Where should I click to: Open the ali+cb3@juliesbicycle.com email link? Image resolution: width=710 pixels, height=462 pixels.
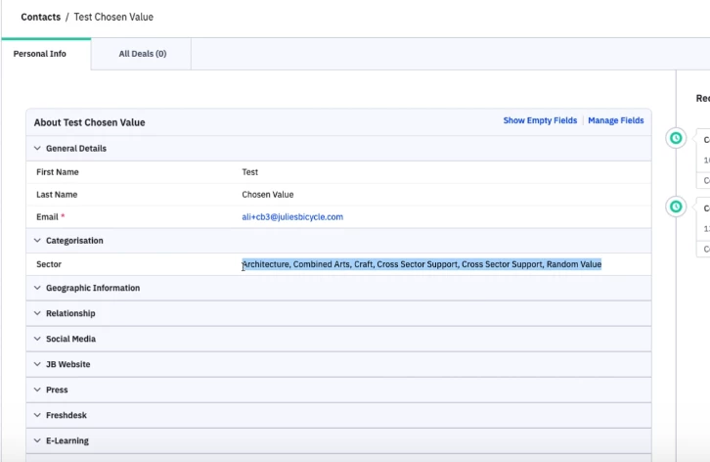click(292, 216)
